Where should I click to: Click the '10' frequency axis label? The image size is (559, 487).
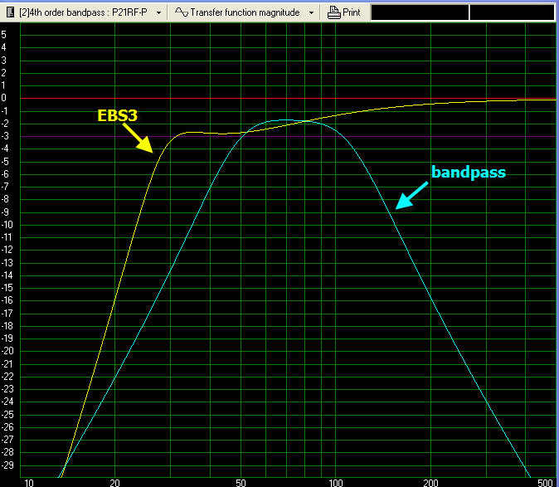point(28,483)
